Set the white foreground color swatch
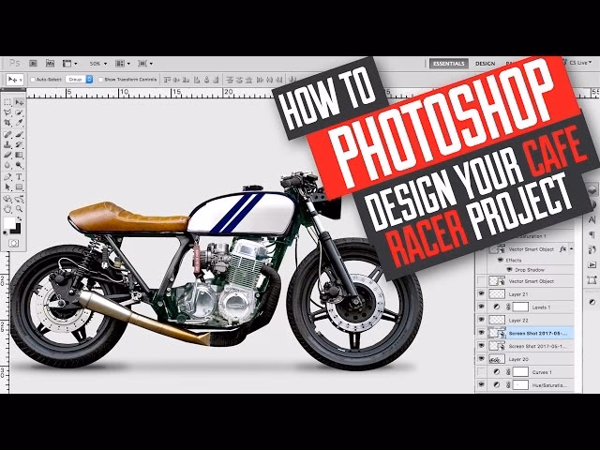Screen dimensions: 600x450 9,223
